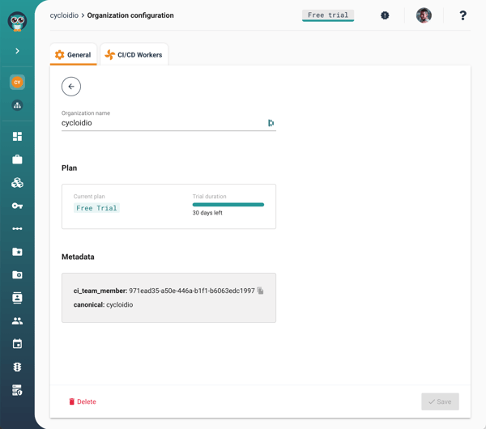Open the pipelines dots icon
486x429 pixels.
[17, 228]
